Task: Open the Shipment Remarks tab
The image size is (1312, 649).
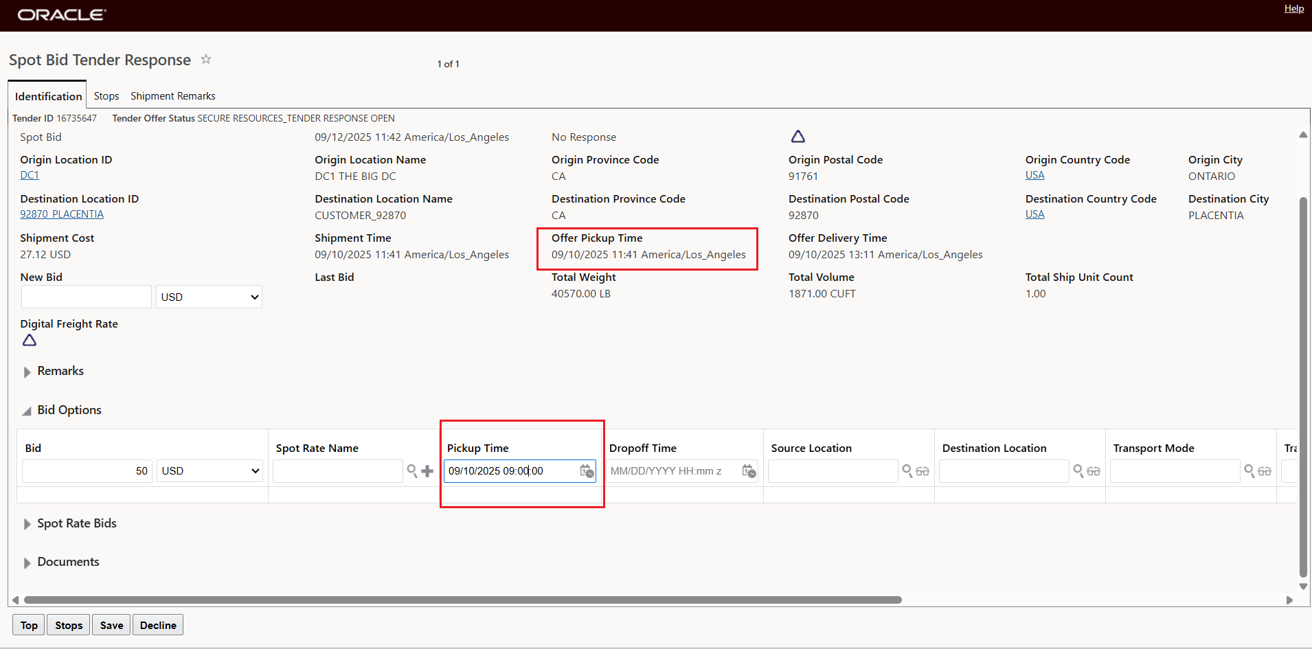Action: (172, 95)
